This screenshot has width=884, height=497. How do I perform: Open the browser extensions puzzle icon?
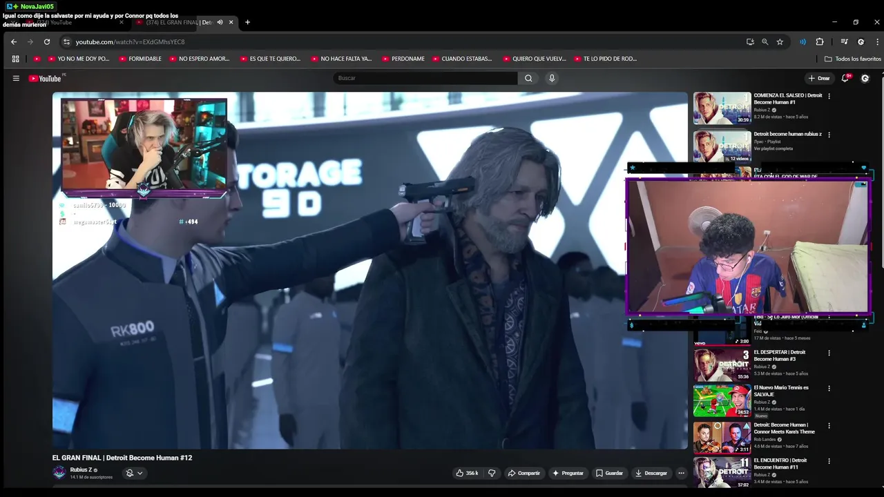click(x=820, y=41)
